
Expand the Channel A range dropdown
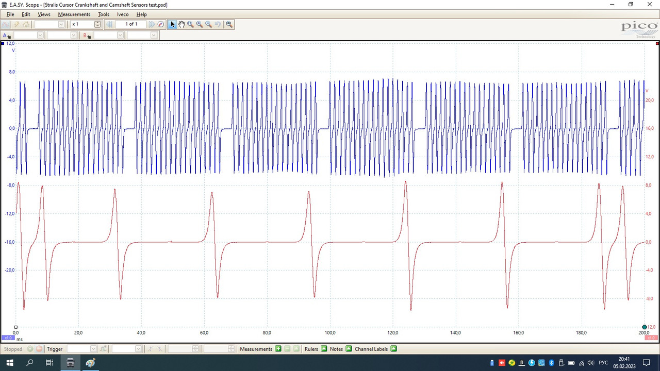[29, 35]
